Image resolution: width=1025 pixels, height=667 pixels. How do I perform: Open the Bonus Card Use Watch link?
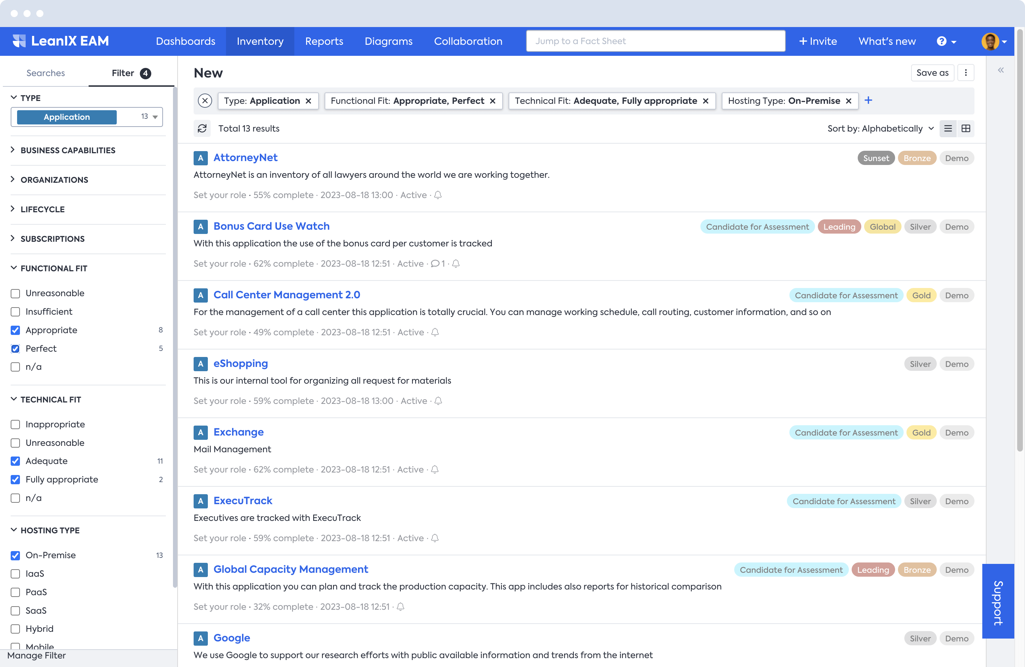[271, 226]
